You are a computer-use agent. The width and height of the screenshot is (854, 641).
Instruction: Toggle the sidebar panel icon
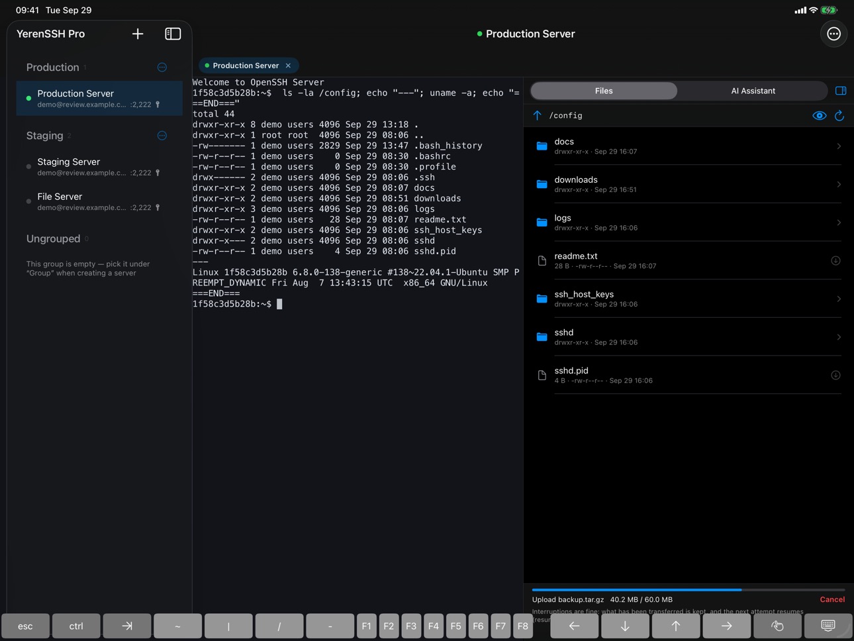click(x=173, y=34)
